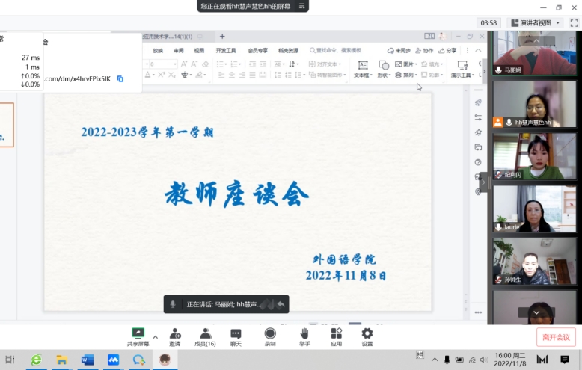Toggle microphone in the speaking indicator bar
The image size is (582, 370).
click(174, 304)
